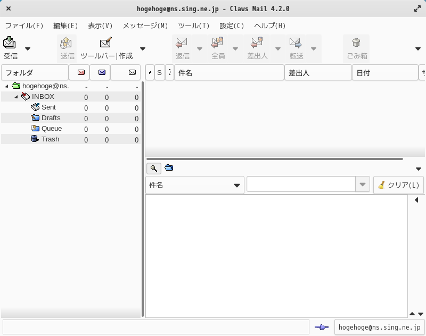Toggle the quick search magnifier button
This screenshot has height=336, width=426.
point(154,169)
